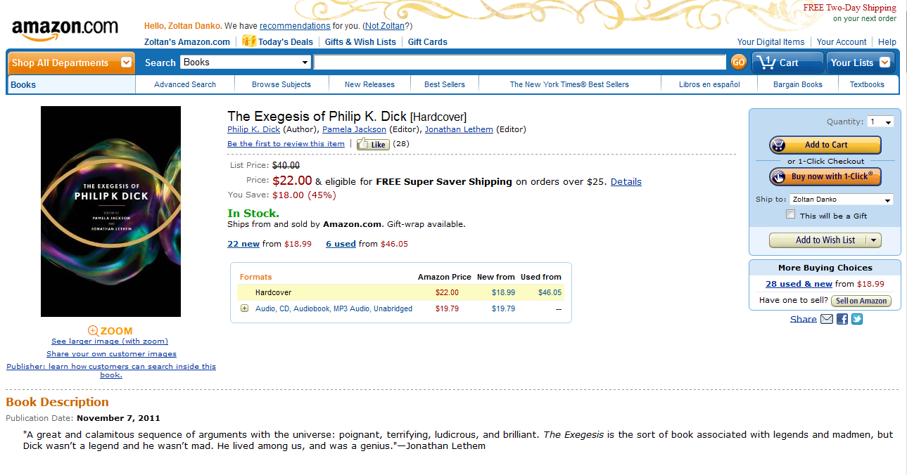The height and width of the screenshot is (475, 907).
Task: Click the Like thumbs-up button
Action: point(373,144)
